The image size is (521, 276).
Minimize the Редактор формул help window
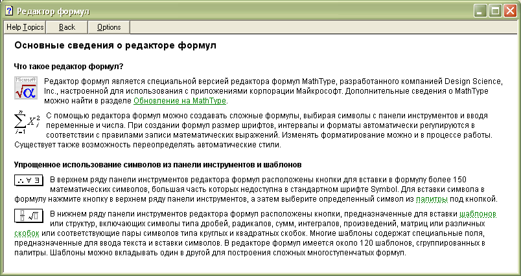point(480,11)
